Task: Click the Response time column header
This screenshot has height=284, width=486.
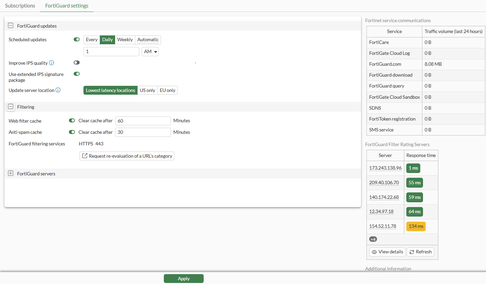Action: click(421, 155)
